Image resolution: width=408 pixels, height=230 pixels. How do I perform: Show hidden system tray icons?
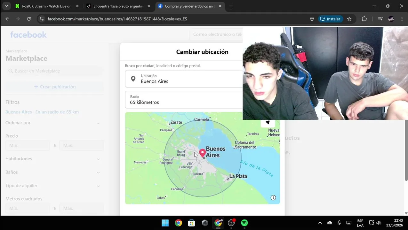(x=320, y=223)
